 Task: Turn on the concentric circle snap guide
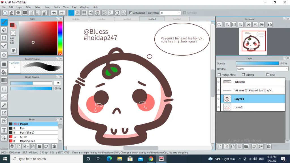pos(104,13)
